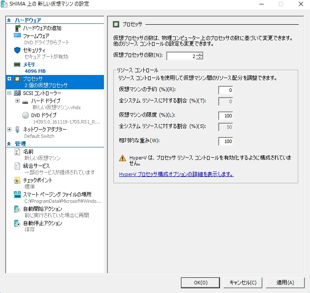Expand the Network Adapter (ネットワーク アダプター) node
This screenshot has height=293, width=310.
point(9,129)
